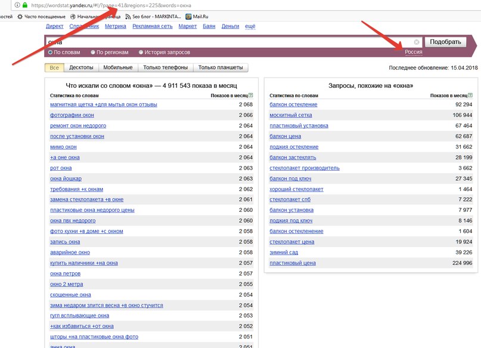481x348 pixels.
Task: Open similar query 'стеклопакет производитель'
Action: point(305,168)
